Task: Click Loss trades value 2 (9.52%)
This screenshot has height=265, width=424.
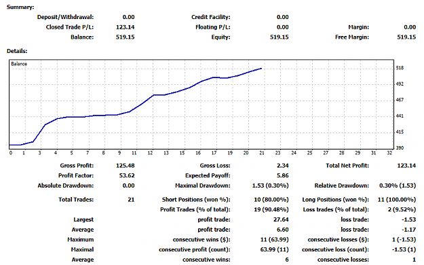Action: pos(402,210)
